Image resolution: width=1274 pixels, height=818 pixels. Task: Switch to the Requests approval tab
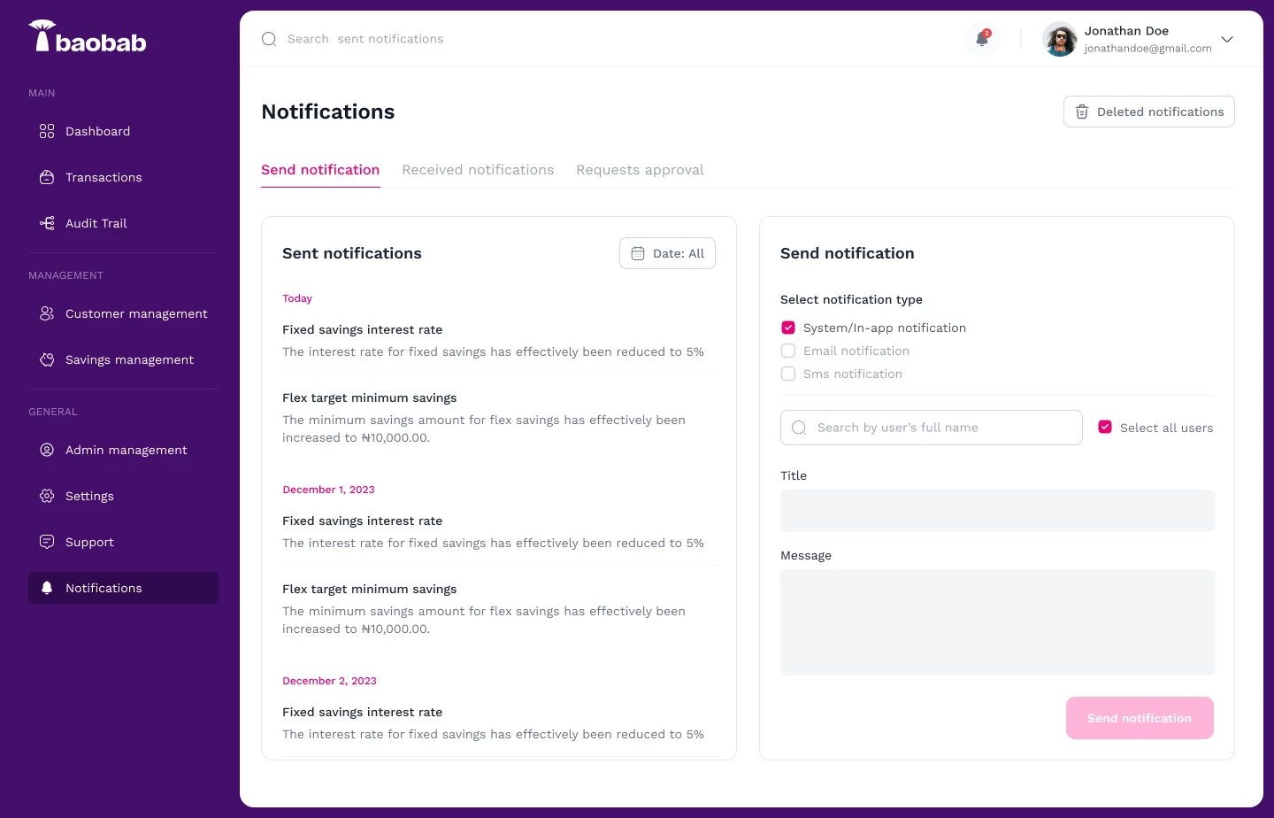[x=640, y=170]
